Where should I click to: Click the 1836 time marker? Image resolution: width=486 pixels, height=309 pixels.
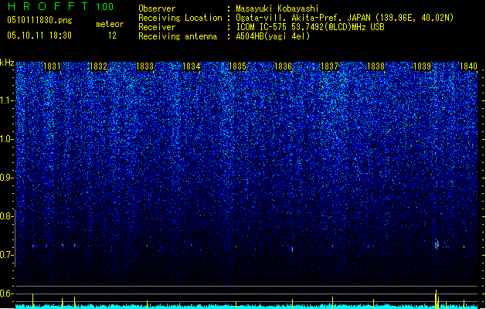point(283,66)
